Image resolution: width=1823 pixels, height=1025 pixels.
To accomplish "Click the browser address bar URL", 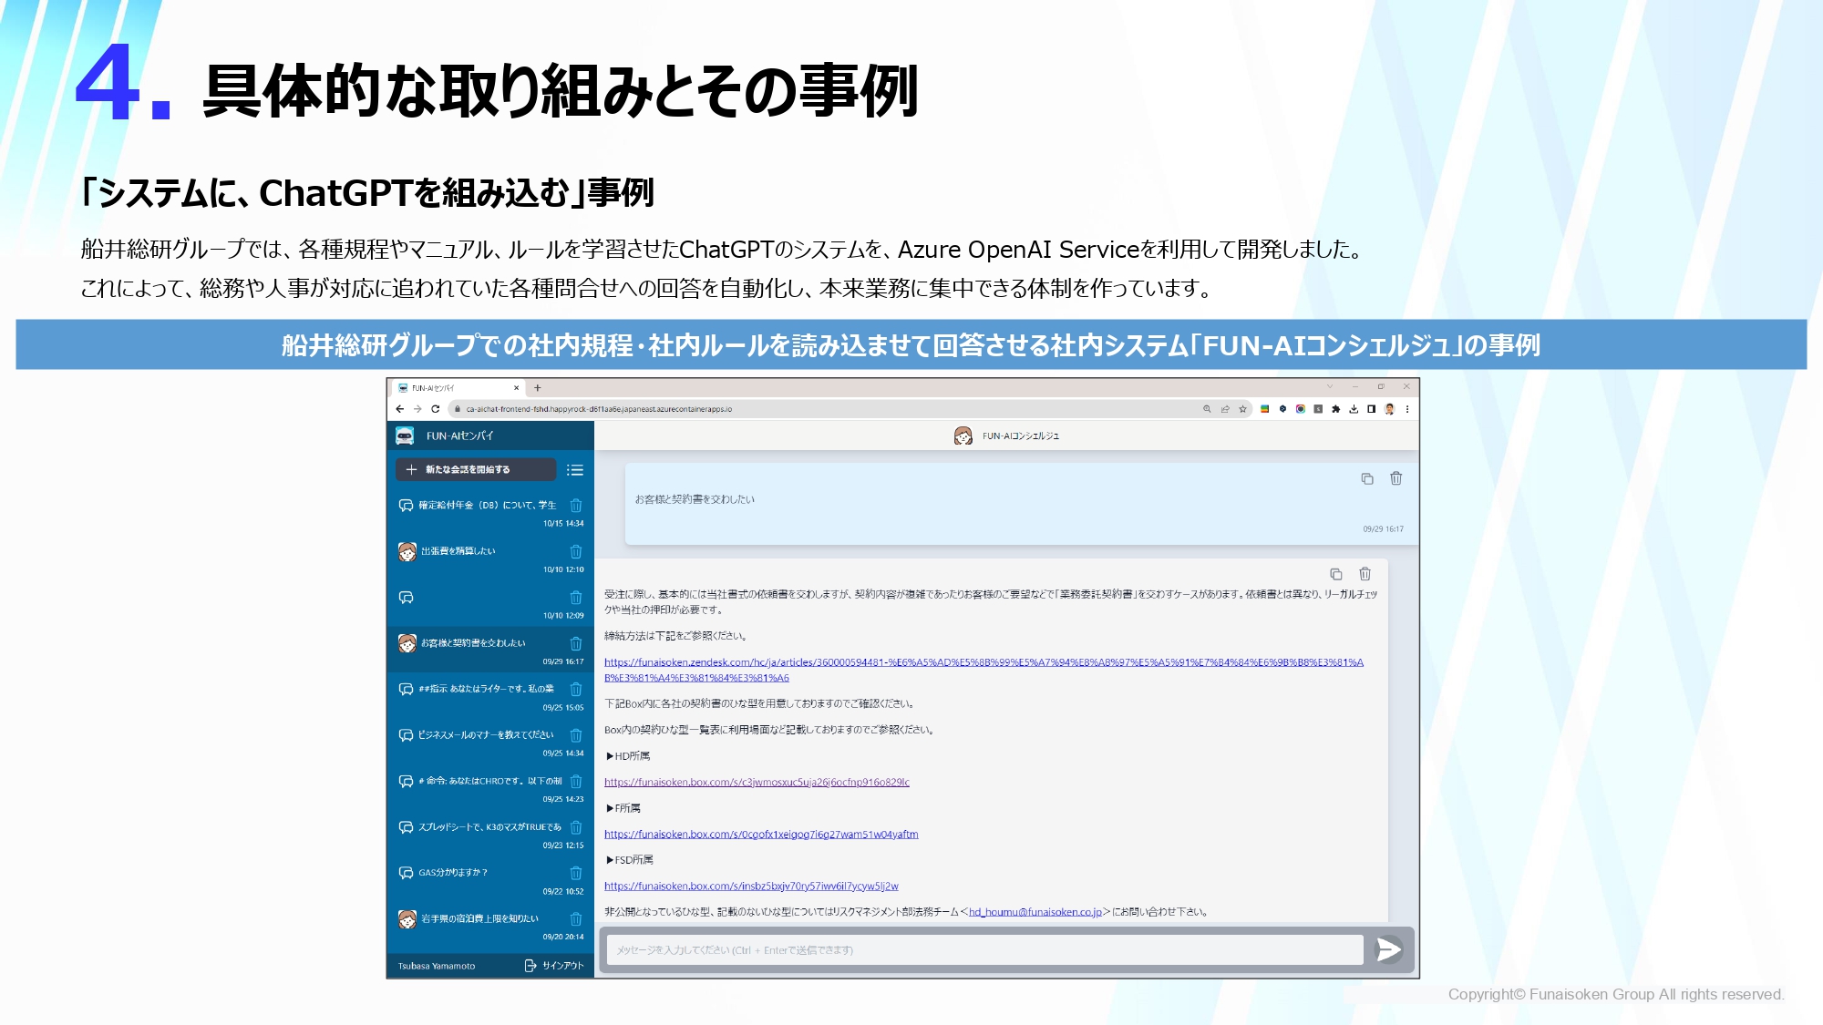I will click(599, 409).
